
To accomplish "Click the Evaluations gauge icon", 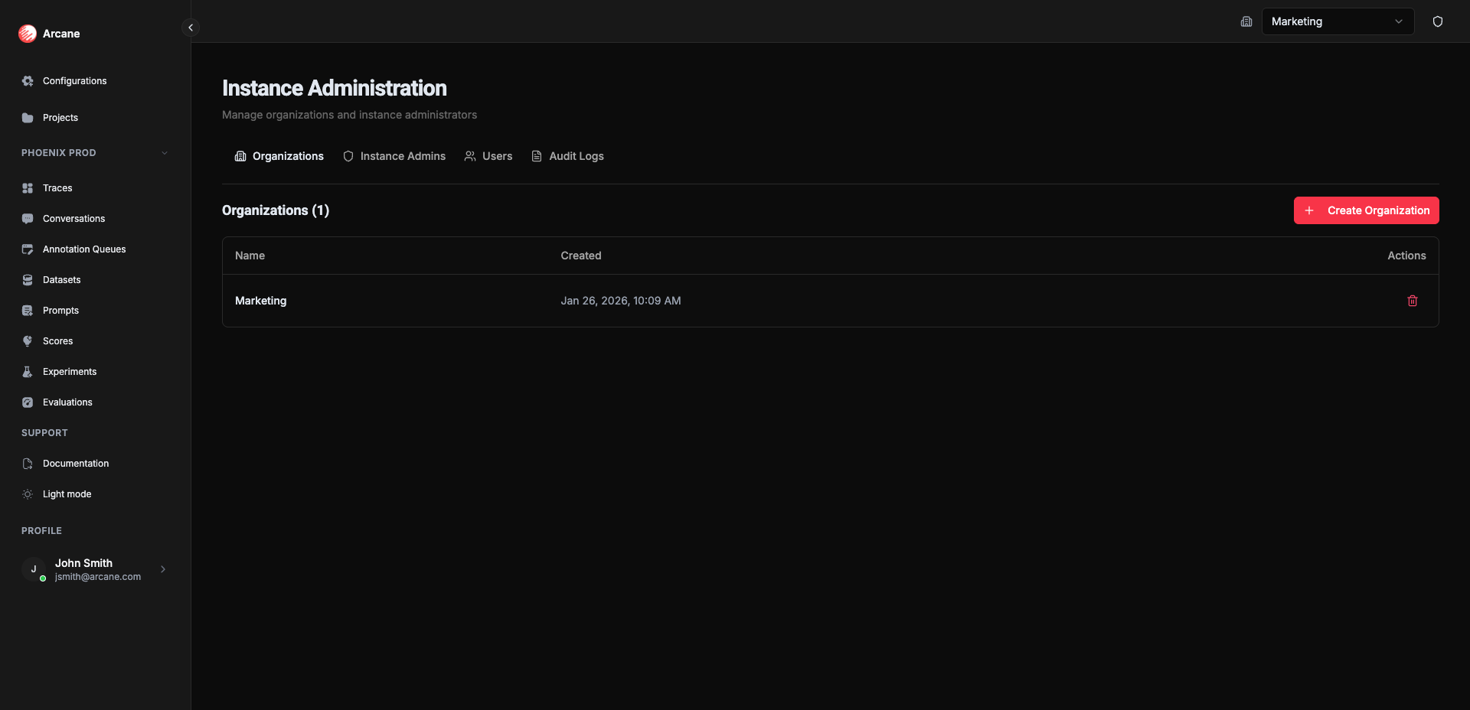I will 28,402.
